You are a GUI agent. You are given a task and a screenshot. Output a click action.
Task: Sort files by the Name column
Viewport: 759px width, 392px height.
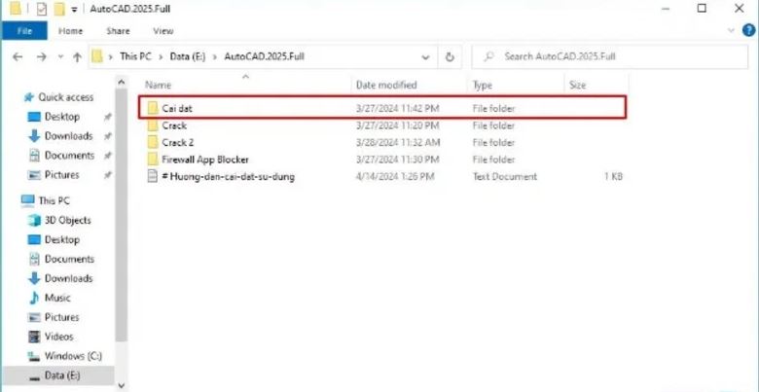coord(159,86)
